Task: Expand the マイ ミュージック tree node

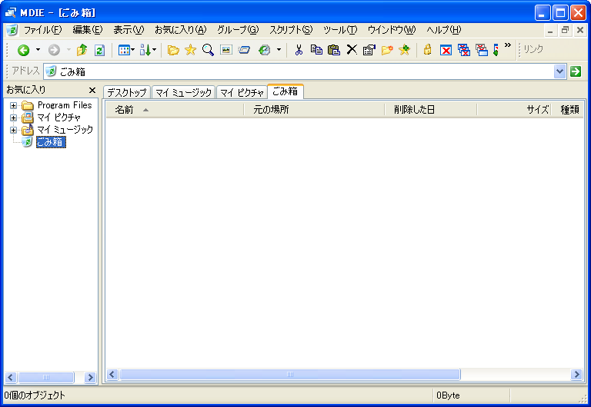Action: pyautogui.click(x=13, y=130)
